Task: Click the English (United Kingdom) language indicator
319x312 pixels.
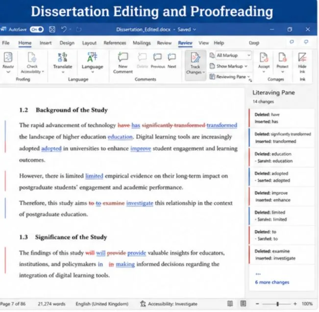Action: 102,304
